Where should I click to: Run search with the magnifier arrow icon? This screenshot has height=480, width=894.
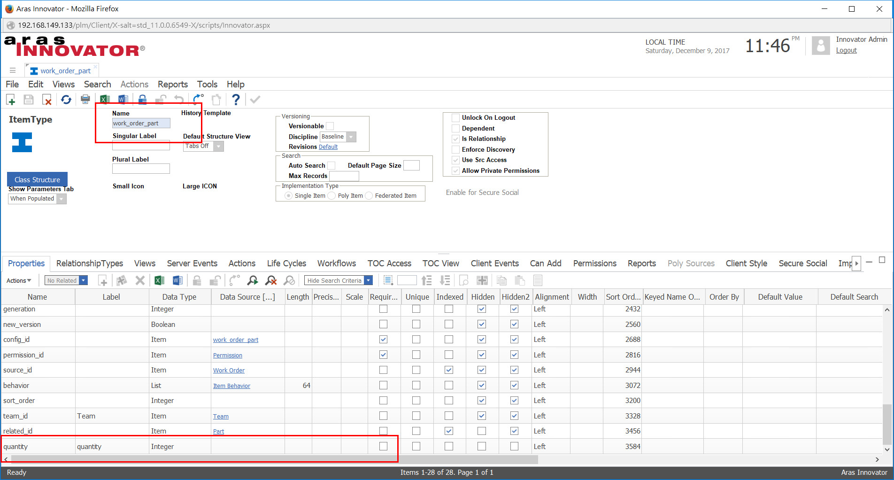click(253, 280)
